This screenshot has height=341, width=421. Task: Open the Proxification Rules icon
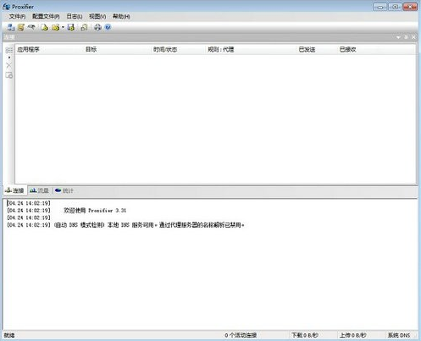[21, 27]
